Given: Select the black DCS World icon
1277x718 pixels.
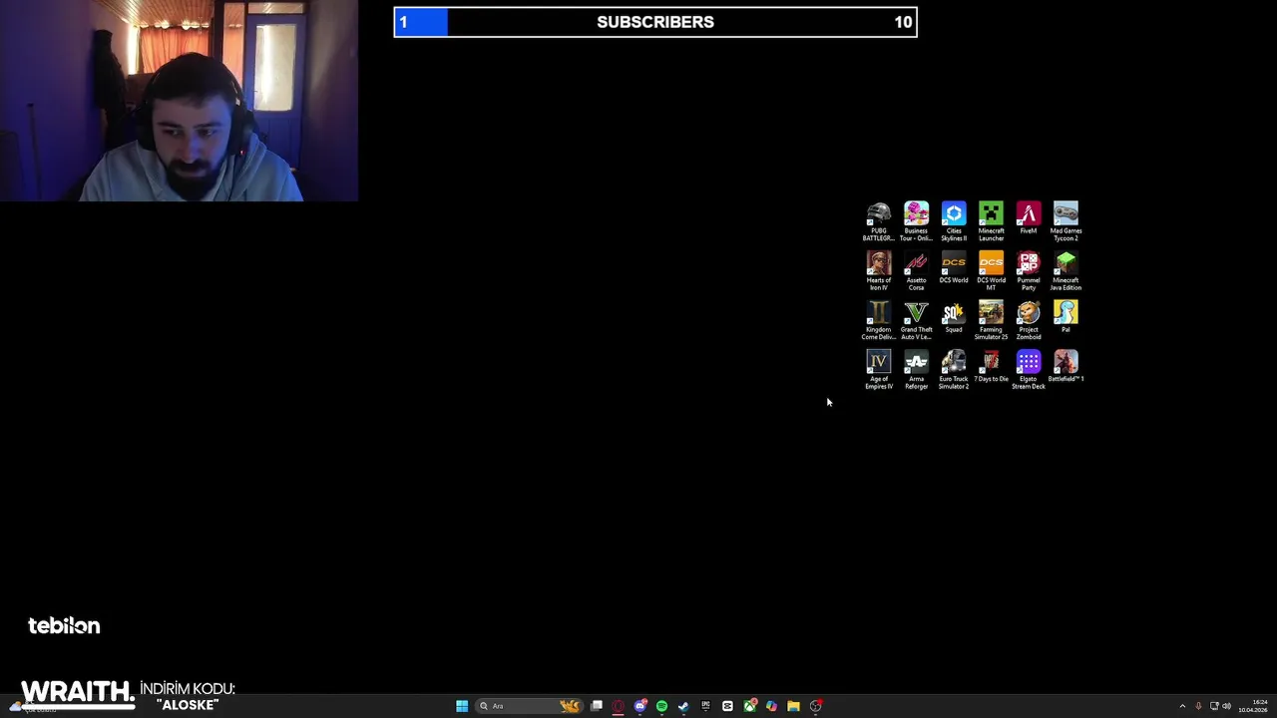Looking at the screenshot, I should pyautogui.click(x=954, y=268).
